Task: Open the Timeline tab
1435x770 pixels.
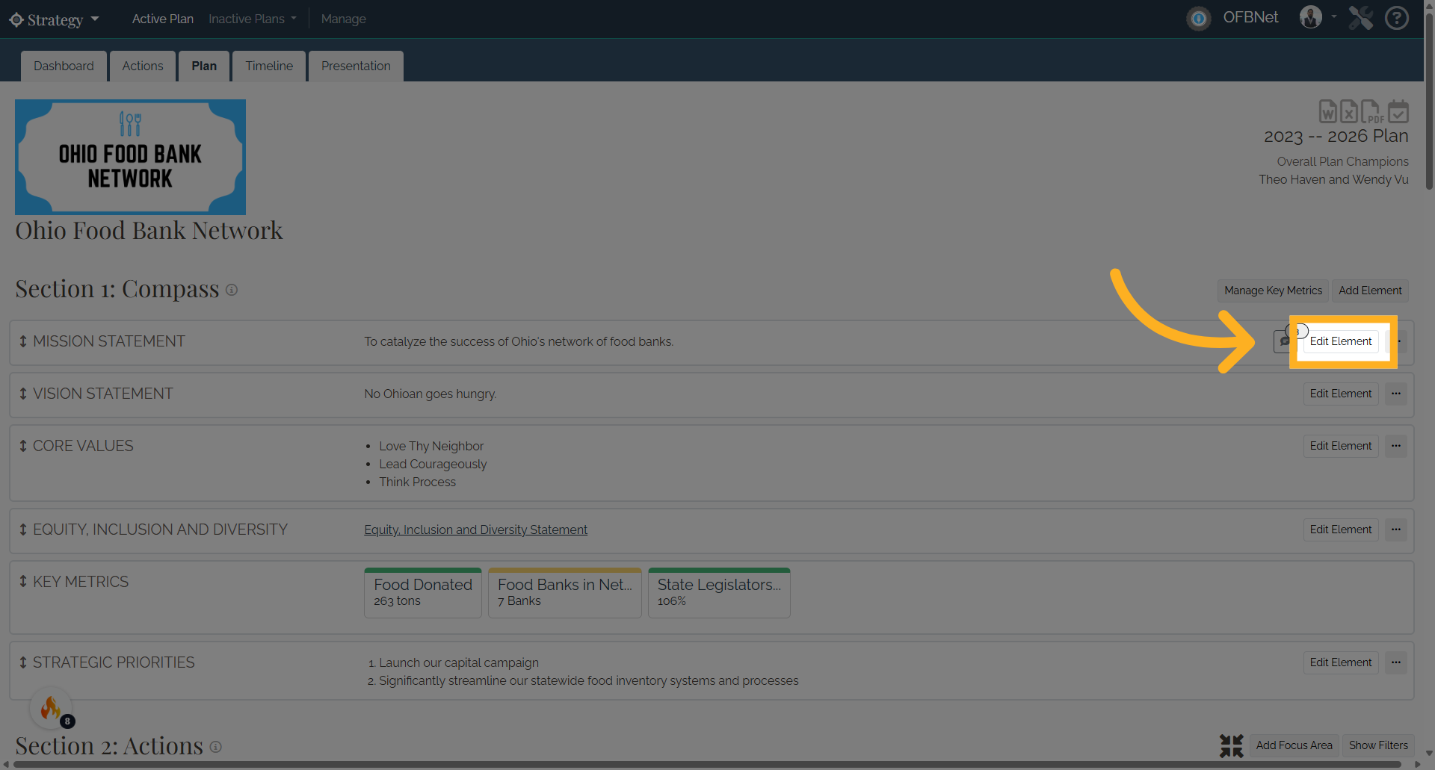Action: pos(269,66)
